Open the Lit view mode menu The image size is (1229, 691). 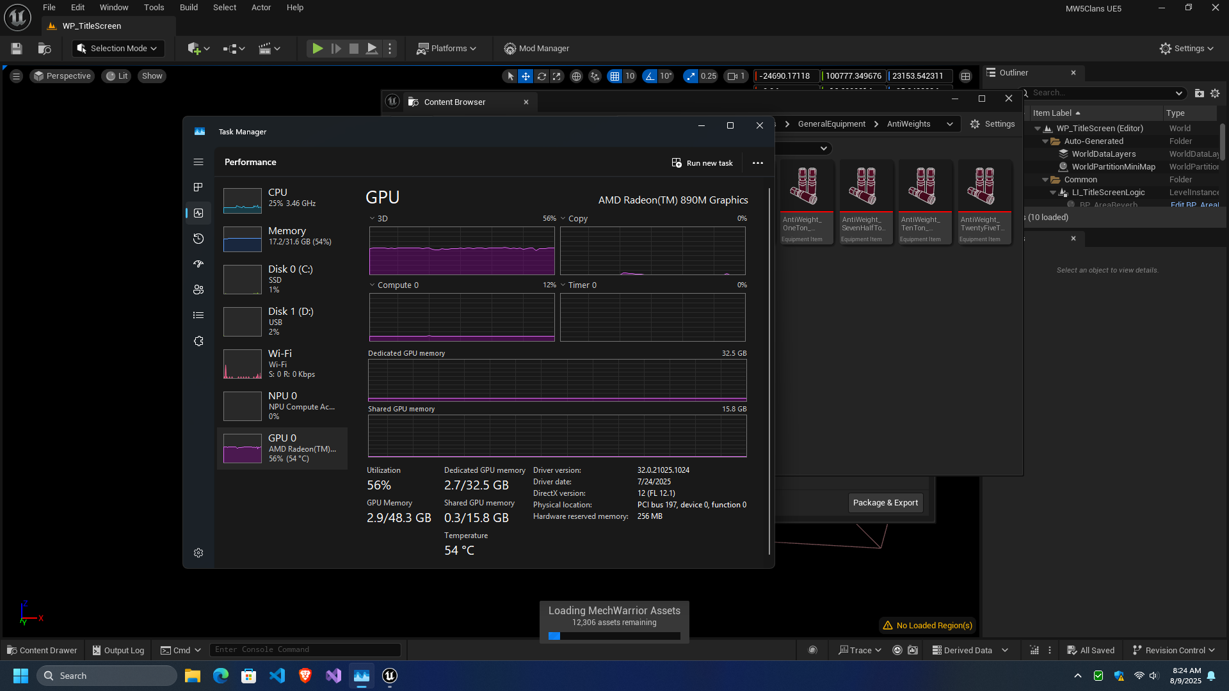pos(116,76)
